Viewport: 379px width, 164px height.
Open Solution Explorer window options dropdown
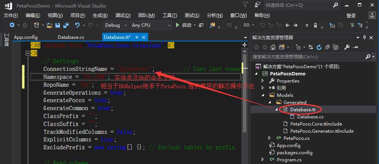[x=358, y=38]
